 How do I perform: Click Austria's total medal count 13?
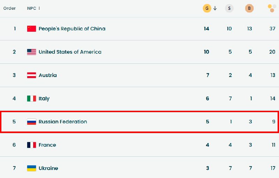click(272, 75)
